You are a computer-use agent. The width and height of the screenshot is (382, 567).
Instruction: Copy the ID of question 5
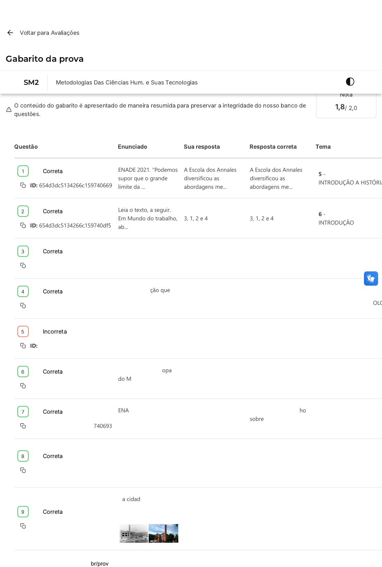[23, 346]
